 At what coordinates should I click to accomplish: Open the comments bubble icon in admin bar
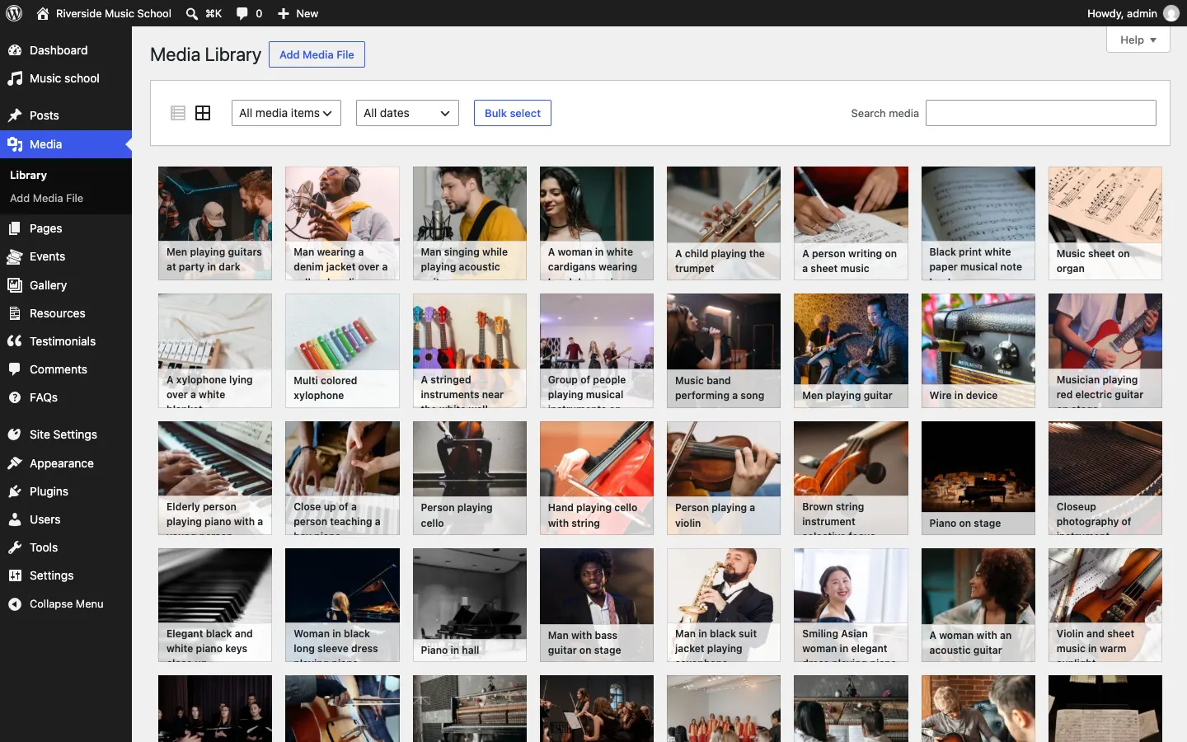point(242,13)
